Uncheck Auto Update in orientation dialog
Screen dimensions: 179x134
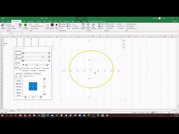pos(22,68)
